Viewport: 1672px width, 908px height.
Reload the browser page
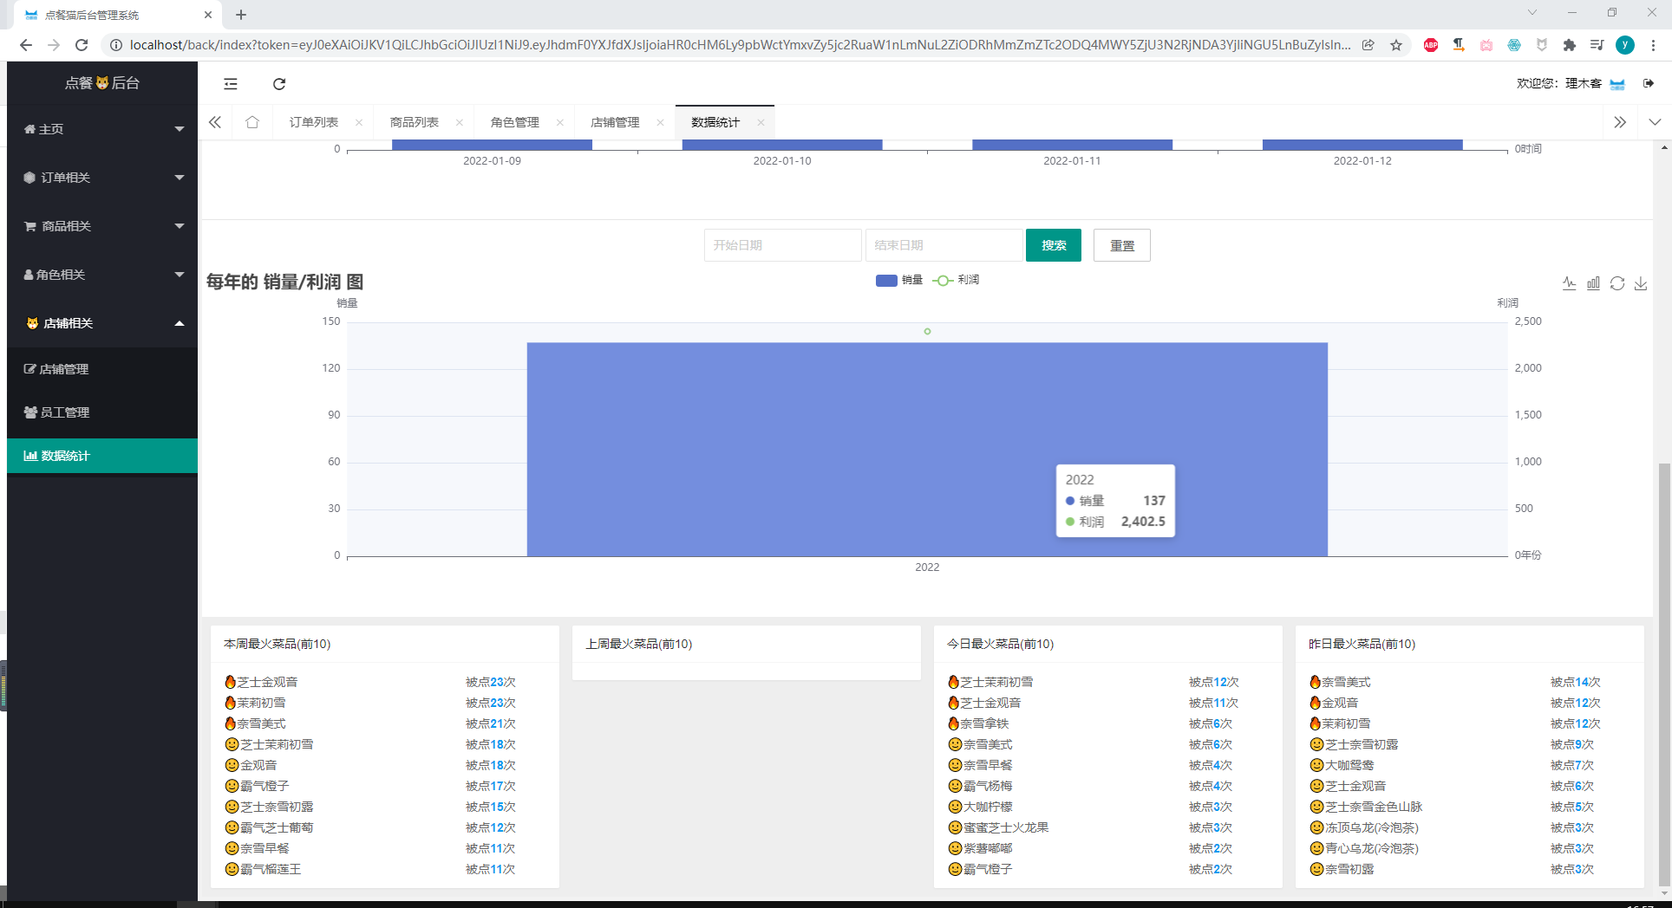(82, 45)
